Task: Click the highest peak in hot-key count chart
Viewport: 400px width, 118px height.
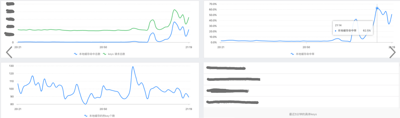Action: 133,66
